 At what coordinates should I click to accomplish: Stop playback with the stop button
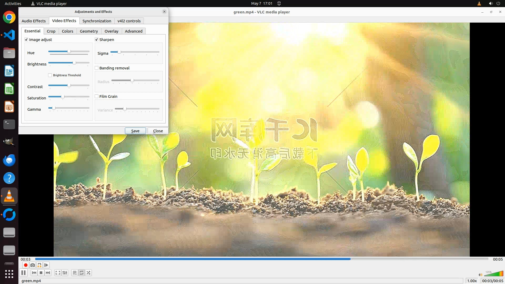click(x=41, y=273)
